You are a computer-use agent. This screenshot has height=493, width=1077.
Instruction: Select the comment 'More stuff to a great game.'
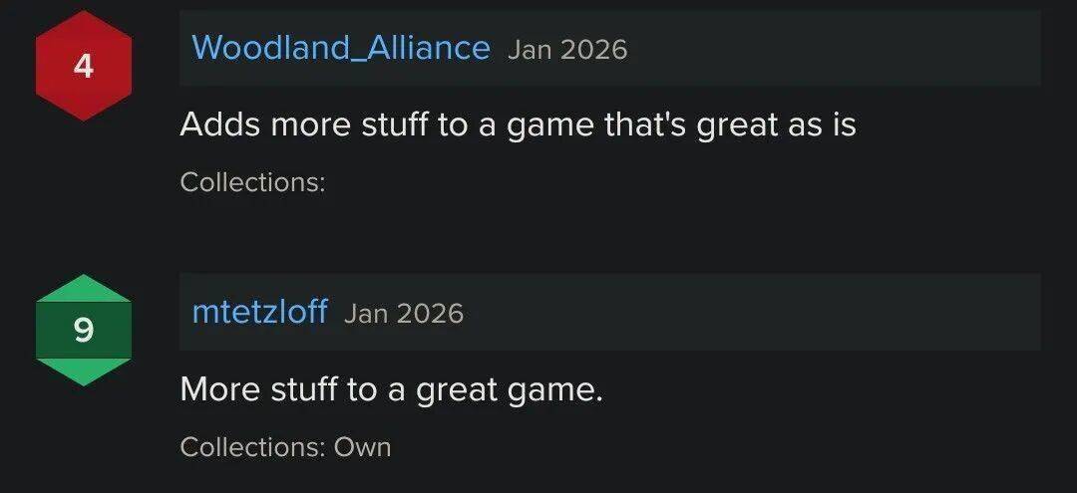coord(391,387)
